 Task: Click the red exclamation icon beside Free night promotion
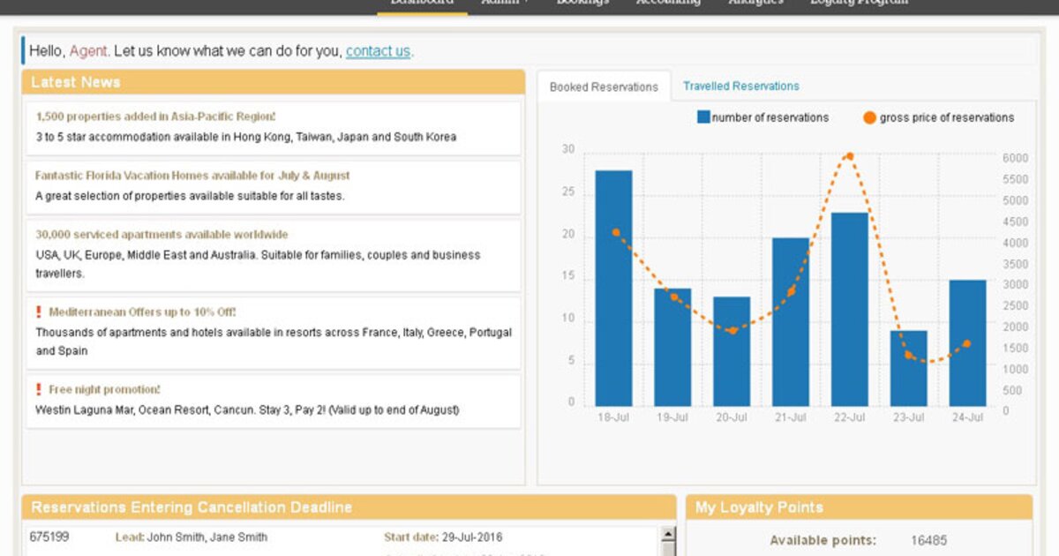click(39, 389)
